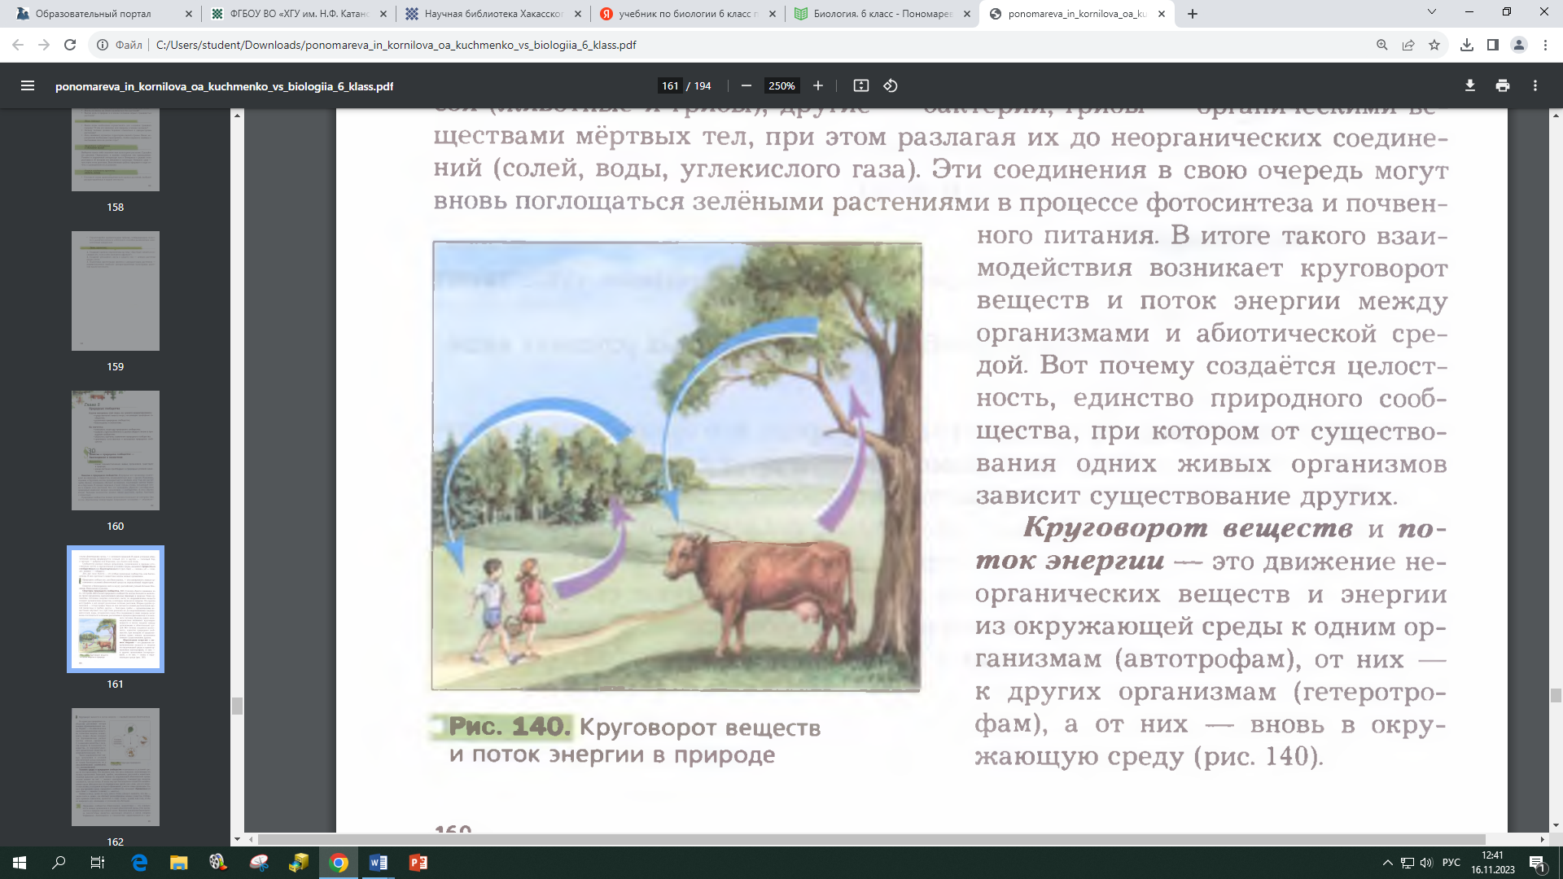
Task: Select page 161 thumbnail
Action: pos(116,610)
